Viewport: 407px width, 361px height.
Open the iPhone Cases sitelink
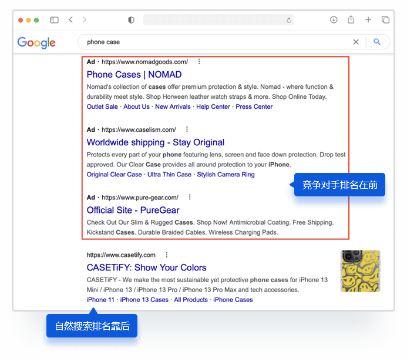(233, 300)
